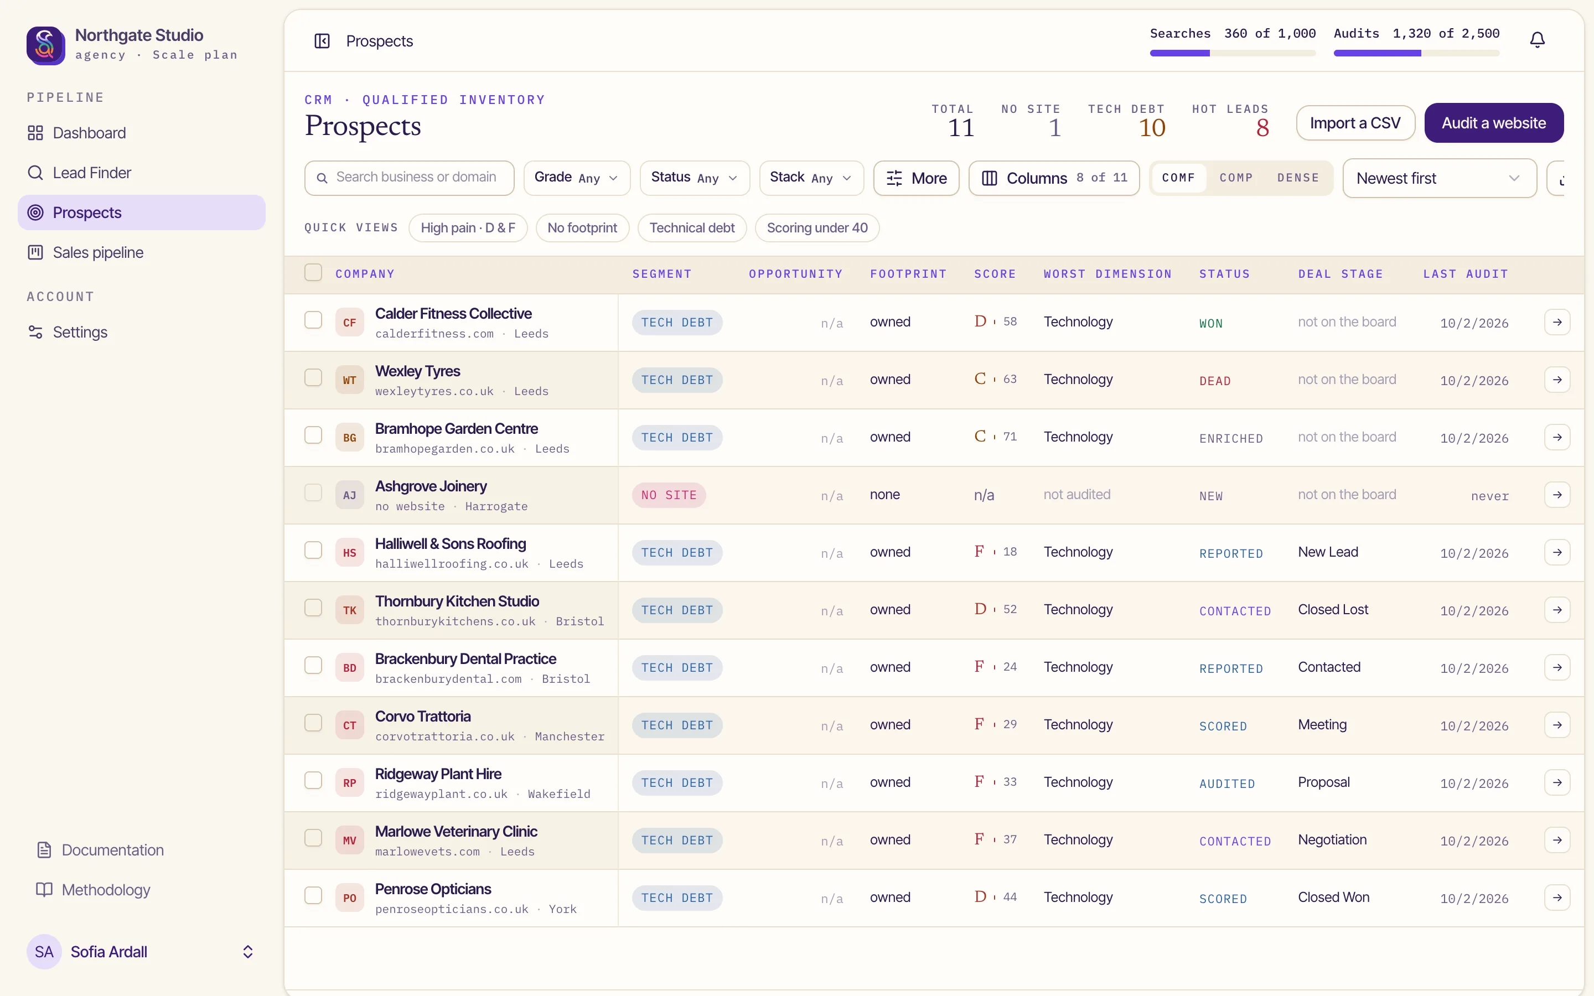Open arrow for Halliwell & Sons Roofing
The image size is (1594, 996).
coord(1557,552)
